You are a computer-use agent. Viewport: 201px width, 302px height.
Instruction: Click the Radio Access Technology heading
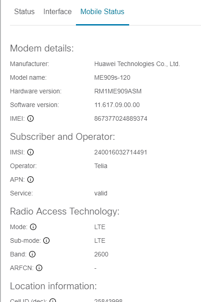65,211
